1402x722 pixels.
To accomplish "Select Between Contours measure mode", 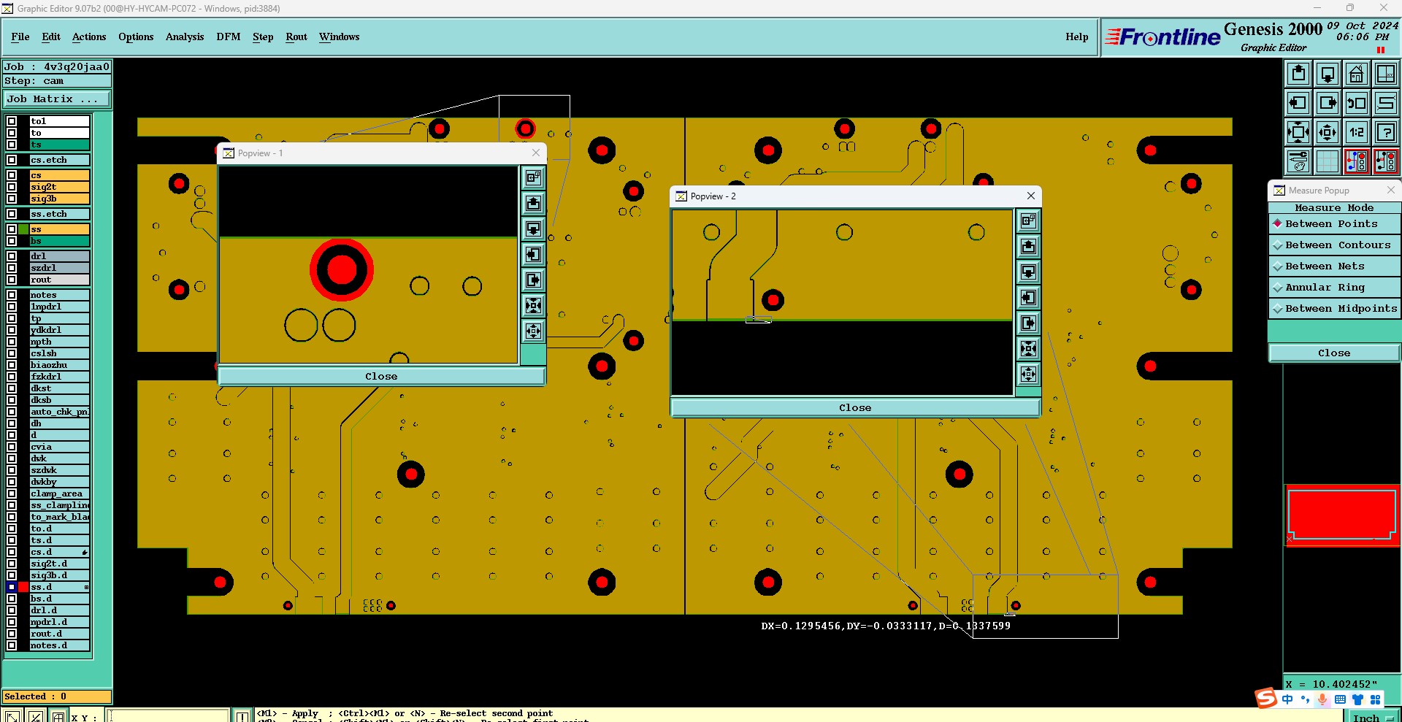I will (x=1334, y=245).
